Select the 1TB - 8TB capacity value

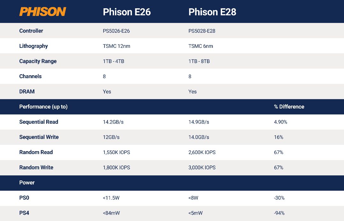[x=199, y=61]
